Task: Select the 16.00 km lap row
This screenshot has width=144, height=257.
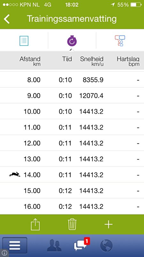Action: [x=72, y=206]
